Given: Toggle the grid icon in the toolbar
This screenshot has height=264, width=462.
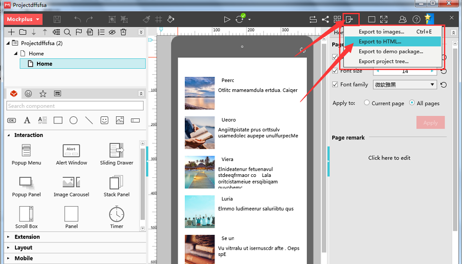Looking at the screenshot, I should [159, 19].
